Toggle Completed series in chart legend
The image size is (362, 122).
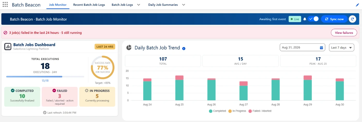[217, 111]
